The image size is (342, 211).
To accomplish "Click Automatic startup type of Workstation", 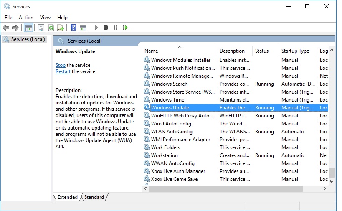I will click(x=293, y=155).
